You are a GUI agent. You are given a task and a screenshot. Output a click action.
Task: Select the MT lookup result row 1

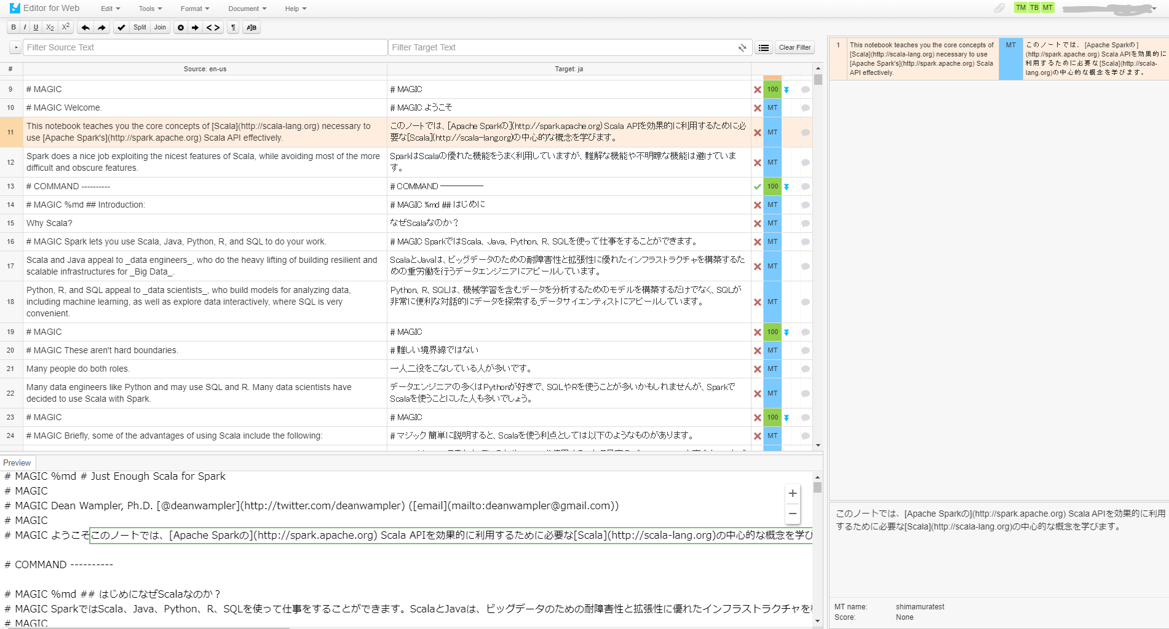(999, 59)
